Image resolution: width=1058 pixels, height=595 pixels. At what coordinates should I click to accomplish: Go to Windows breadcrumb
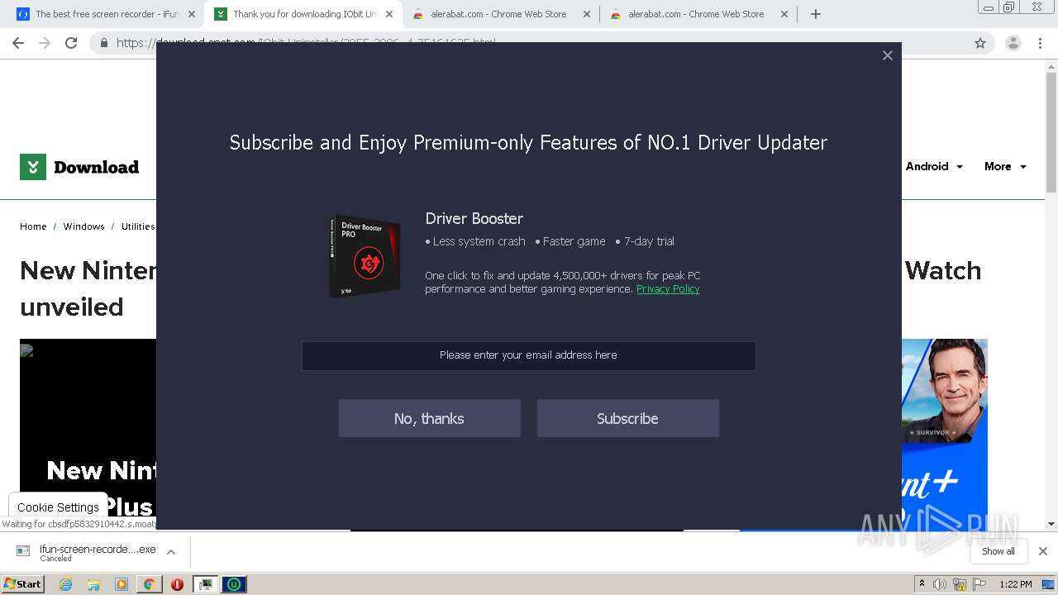[x=83, y=226]
